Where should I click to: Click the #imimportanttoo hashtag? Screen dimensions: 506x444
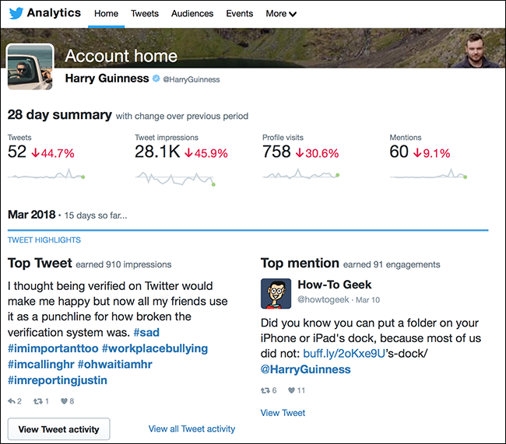point(53,348)
